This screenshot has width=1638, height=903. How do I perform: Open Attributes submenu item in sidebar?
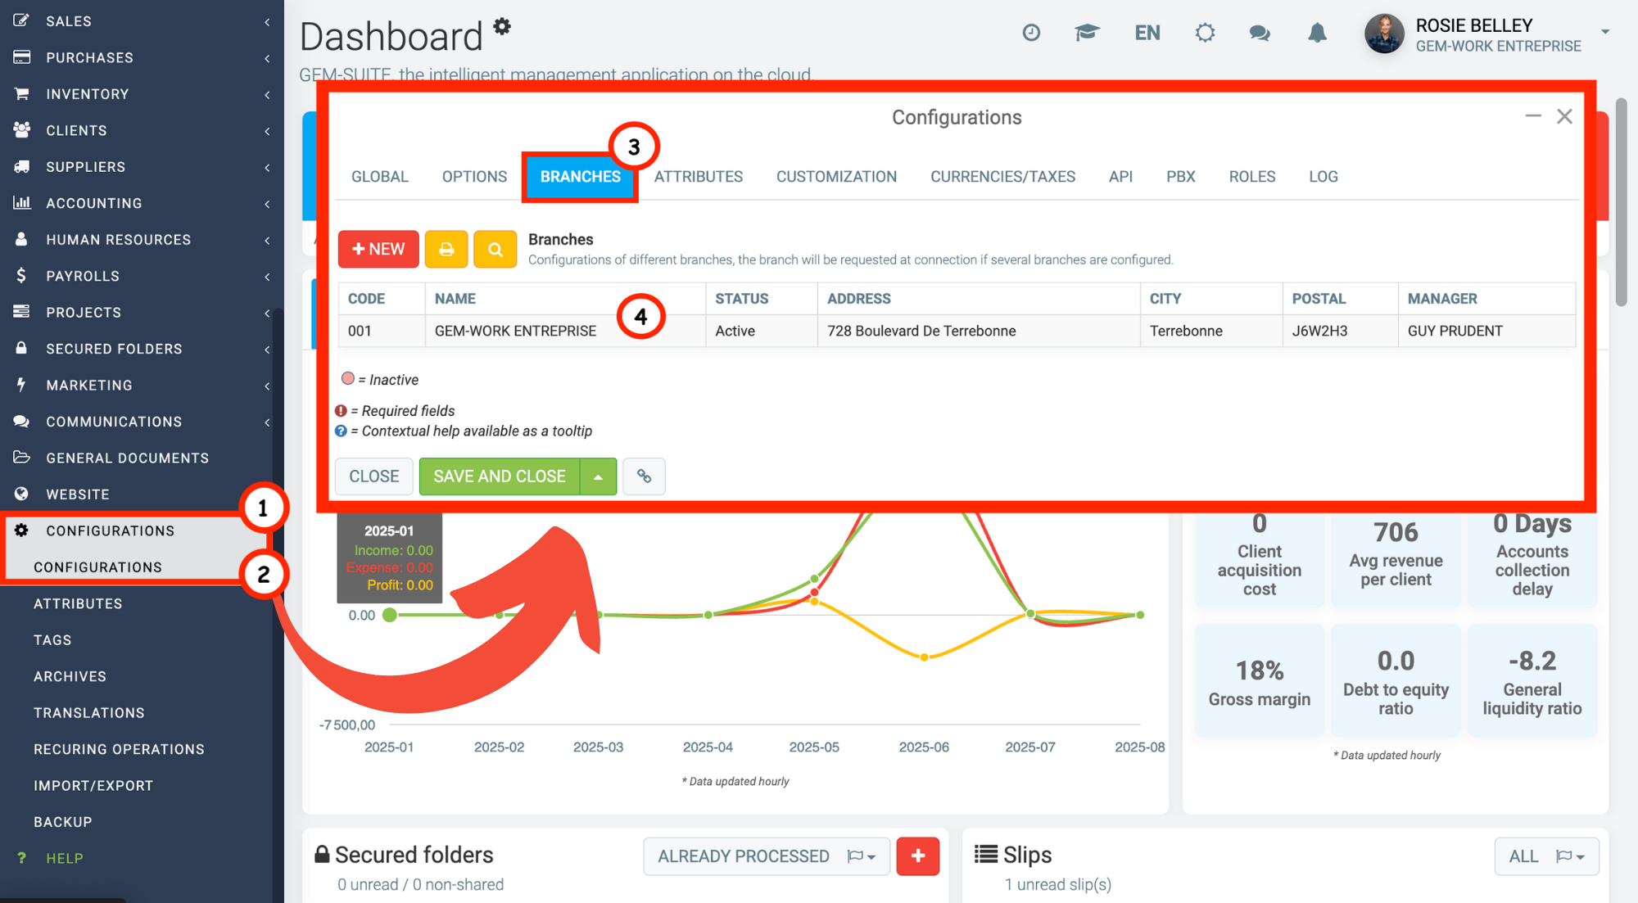[78, 603]
